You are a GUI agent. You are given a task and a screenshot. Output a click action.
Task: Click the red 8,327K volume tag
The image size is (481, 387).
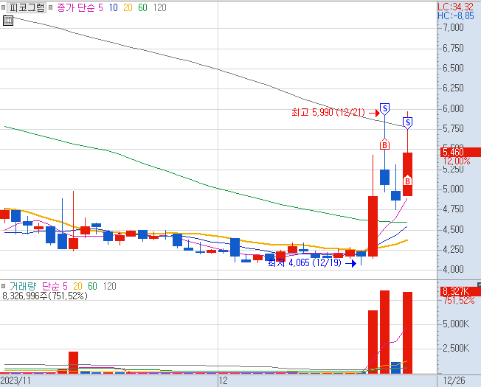(461, 291)
